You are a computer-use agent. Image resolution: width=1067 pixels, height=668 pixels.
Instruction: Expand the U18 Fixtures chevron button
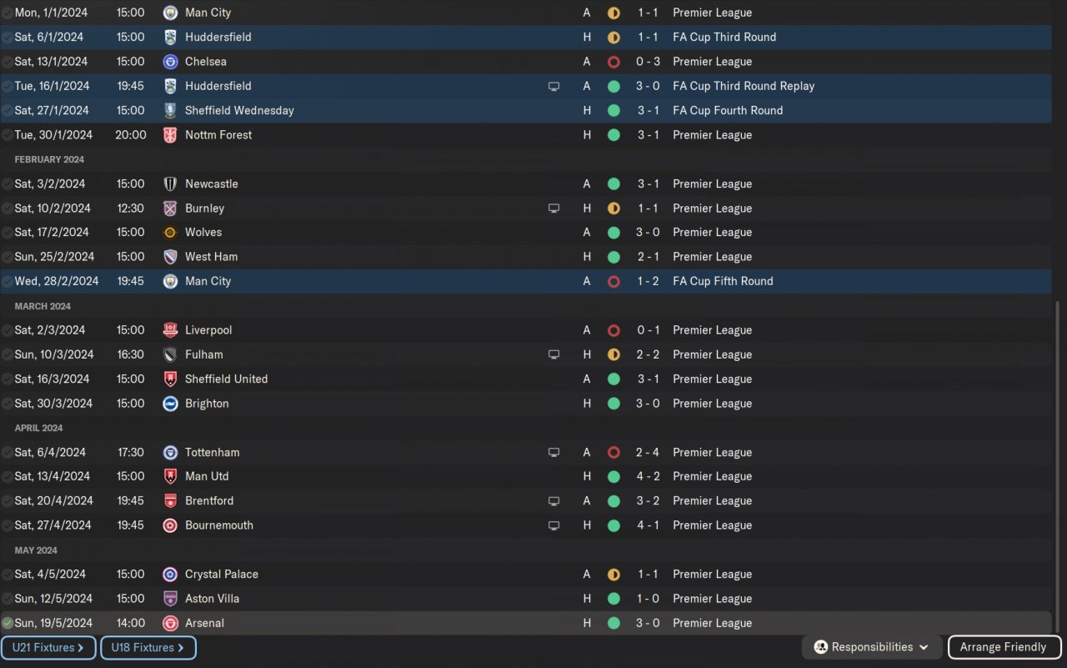tap(180, 648)
